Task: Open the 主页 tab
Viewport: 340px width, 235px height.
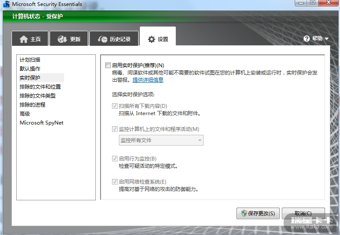Action: pos(30,39)
